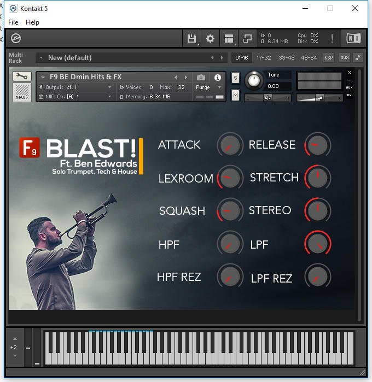The height and width of the screenshot is (382, 372).
Task: Close the F9 BE Dmin instrument with X
Action: pos(350,73)
